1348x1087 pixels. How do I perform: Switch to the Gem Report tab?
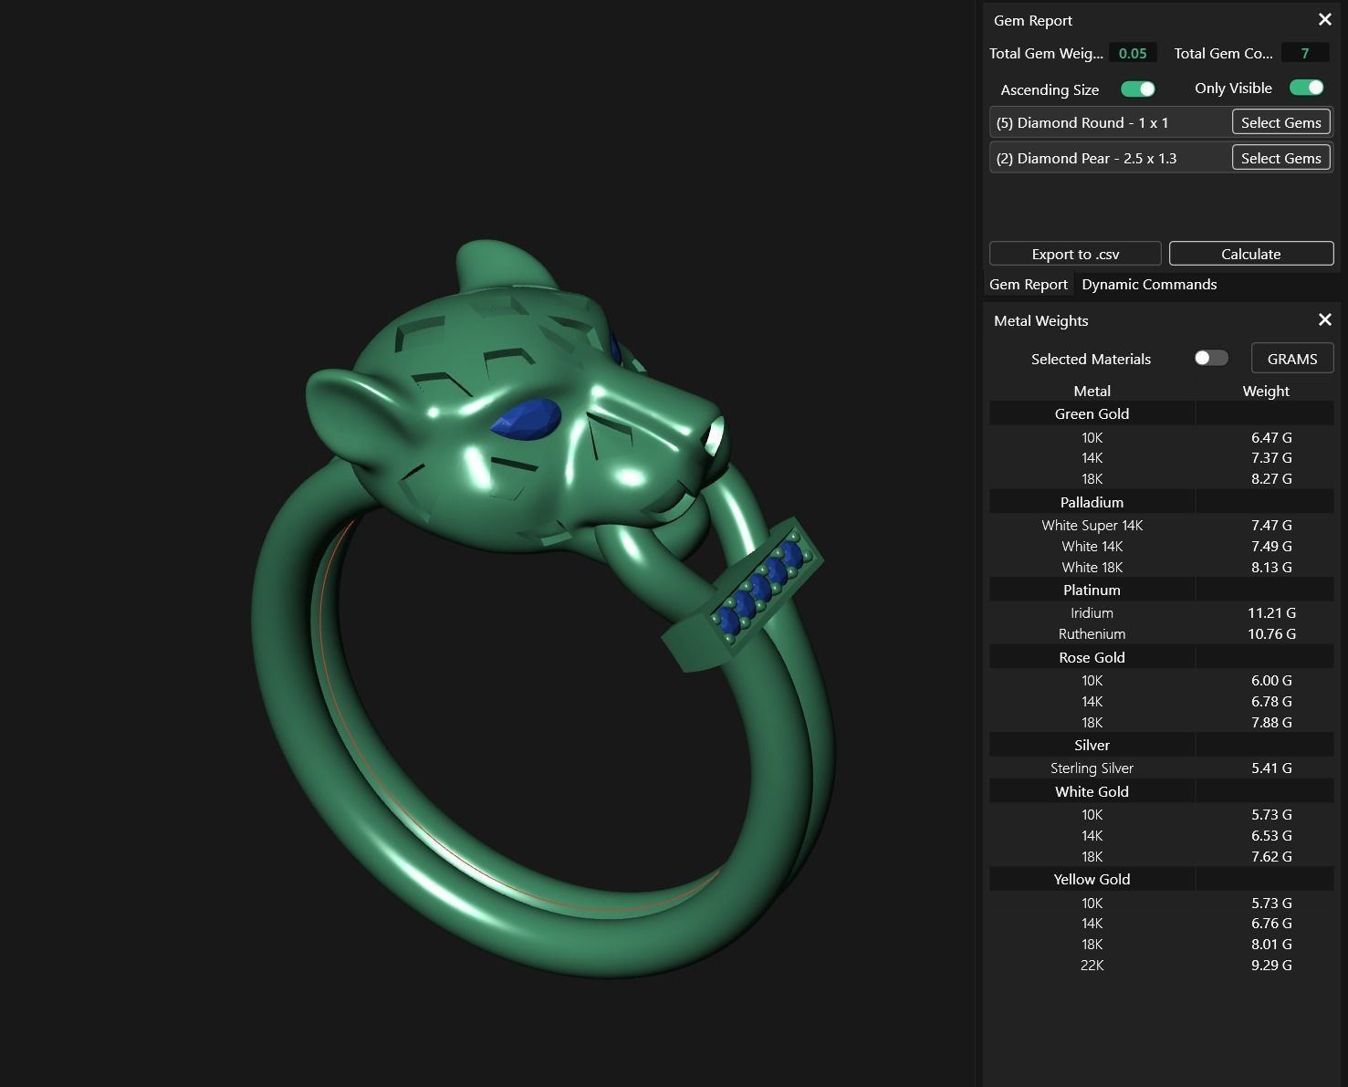(x=1028, y=284)
